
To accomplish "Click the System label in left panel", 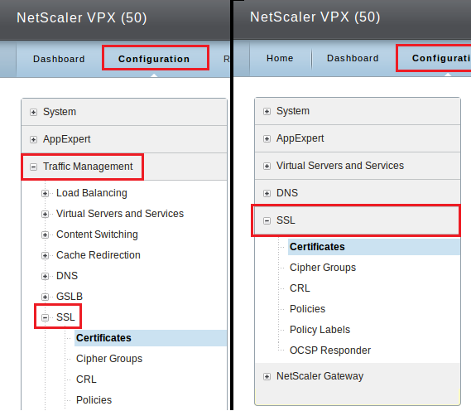I will 60,112.
